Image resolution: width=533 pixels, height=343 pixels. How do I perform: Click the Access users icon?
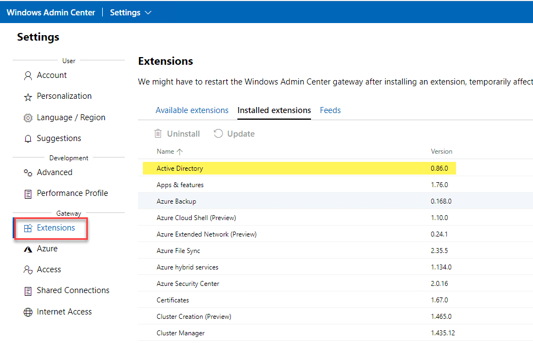click(x=28, y=270)
